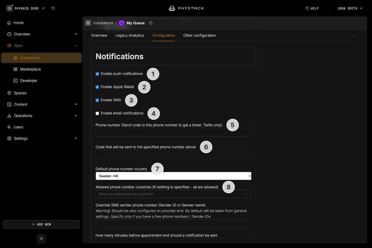Open info icon next to Phygrid Demo
Image resolution: width=372 pixels, height=248 pixels.
tap(53, 8)
